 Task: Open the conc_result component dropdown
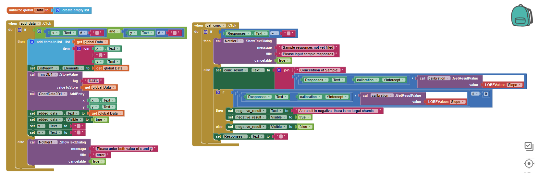pos(236,70)
